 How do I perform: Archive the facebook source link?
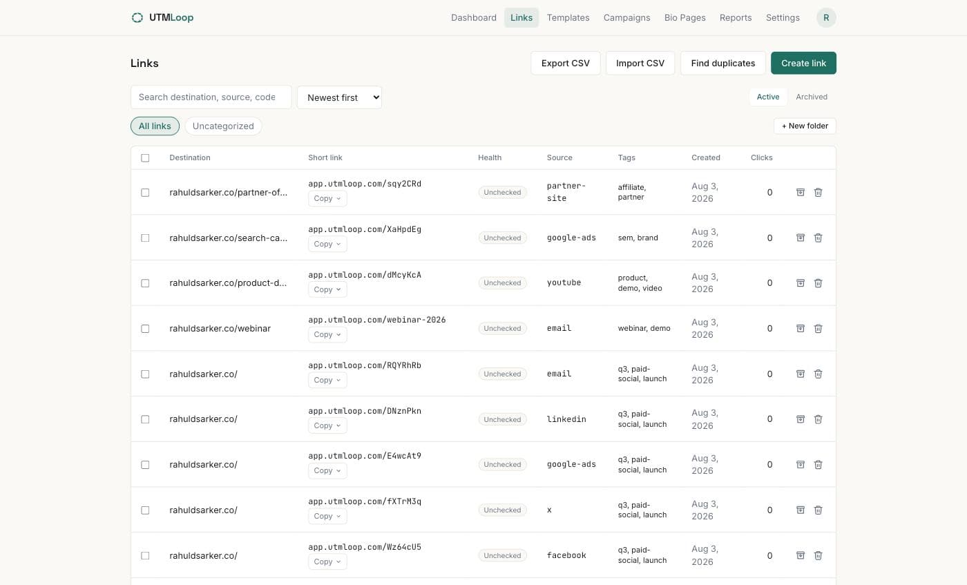tap(801, 555)
